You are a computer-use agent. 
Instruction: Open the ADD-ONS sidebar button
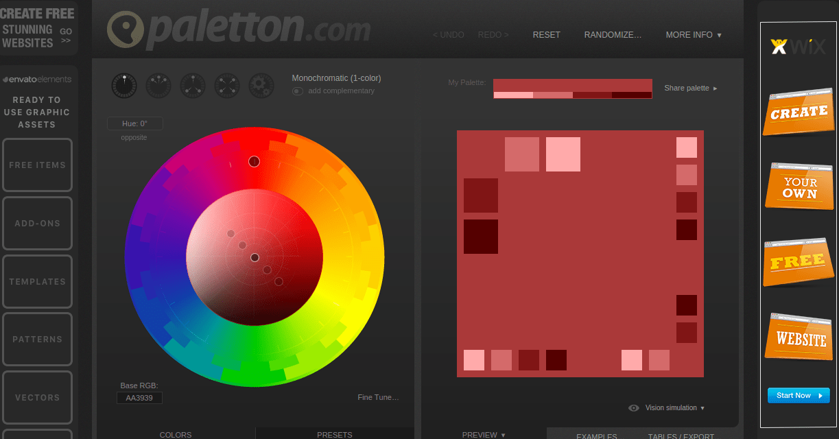(37, 224)
